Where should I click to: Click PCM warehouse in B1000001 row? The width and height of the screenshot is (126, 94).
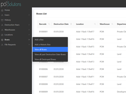click(x=102, y=32)
